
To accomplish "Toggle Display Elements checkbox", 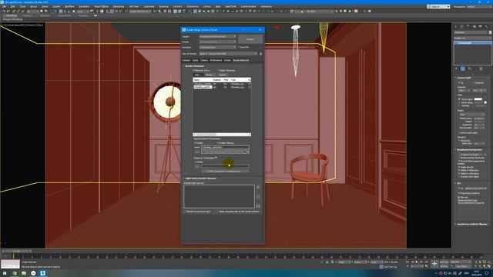I will click(217, 70).
